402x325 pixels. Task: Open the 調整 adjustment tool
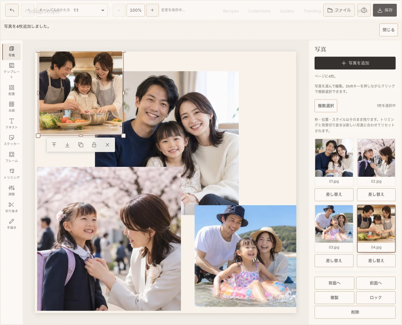[x=12, y=190]
